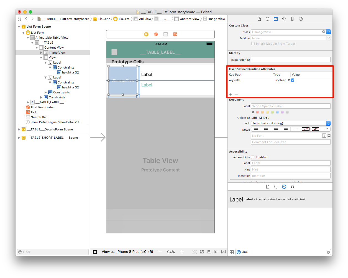Image resolution: width=348 pixels, height=278 pixels.
Task: Remove document label color X
Action: point(253,112)
